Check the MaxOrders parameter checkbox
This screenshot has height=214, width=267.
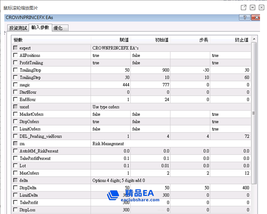15,173
